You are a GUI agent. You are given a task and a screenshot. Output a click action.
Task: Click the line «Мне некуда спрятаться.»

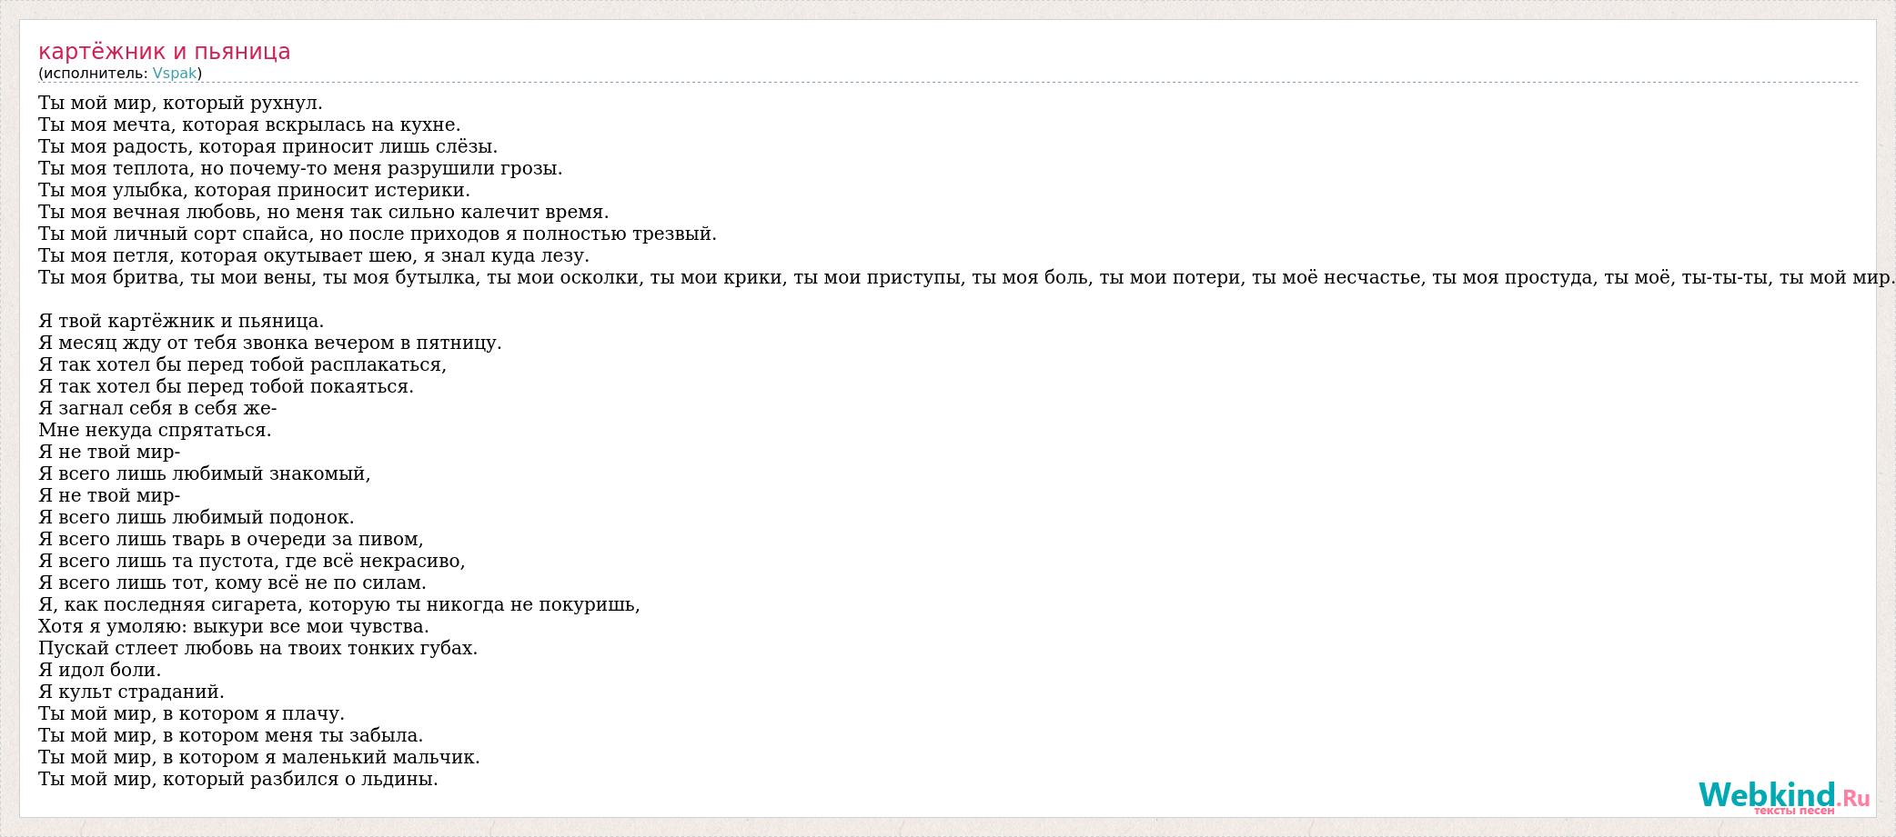point(155,430)
